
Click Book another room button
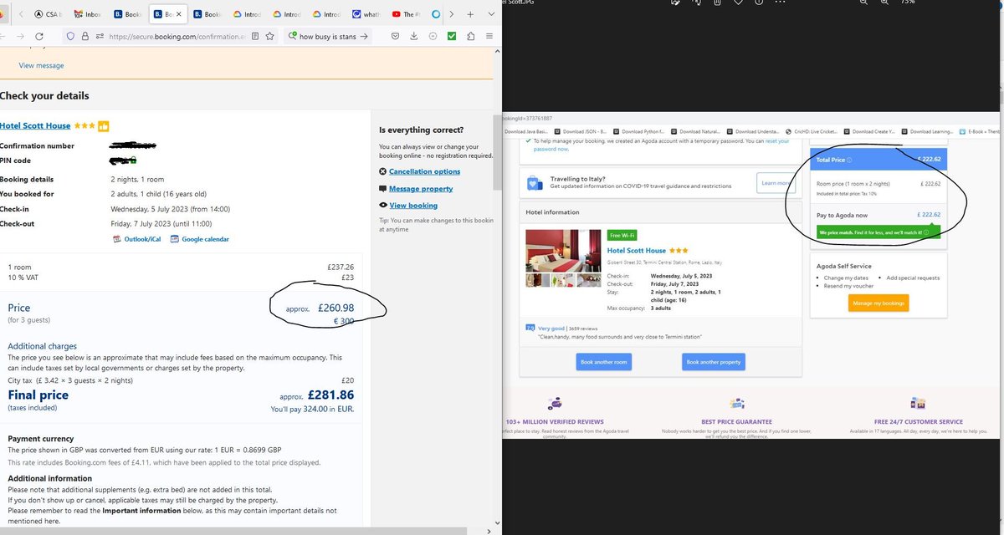[x=604, y=362]
